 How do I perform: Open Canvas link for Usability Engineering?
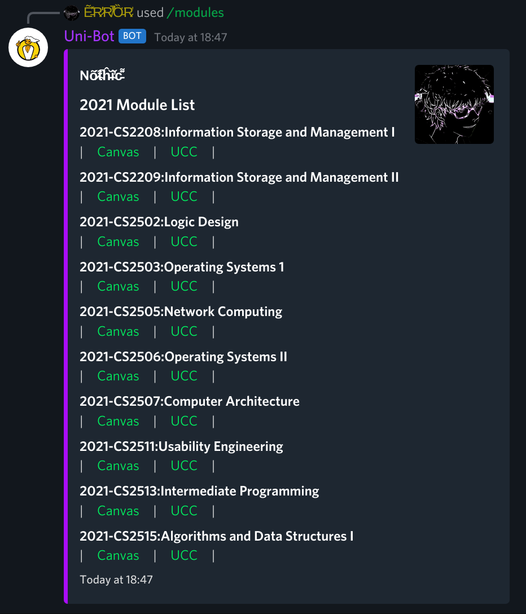118,466
